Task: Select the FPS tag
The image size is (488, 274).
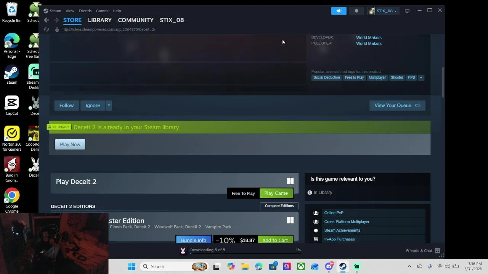Action: (411, 77)
